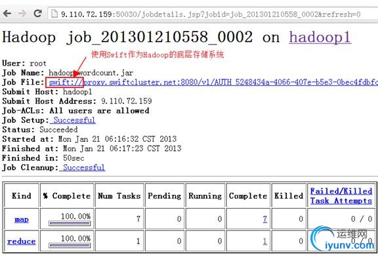Click the reduce 100.00% progress bar
This screenshot has width=378, height=256.
(70, 245)
